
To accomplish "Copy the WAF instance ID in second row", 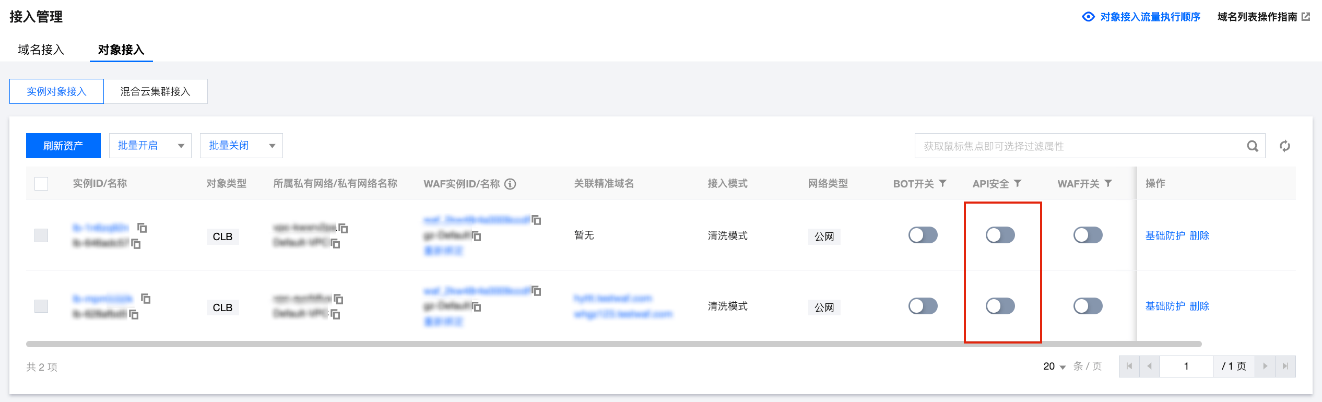I will pos(536,291).
